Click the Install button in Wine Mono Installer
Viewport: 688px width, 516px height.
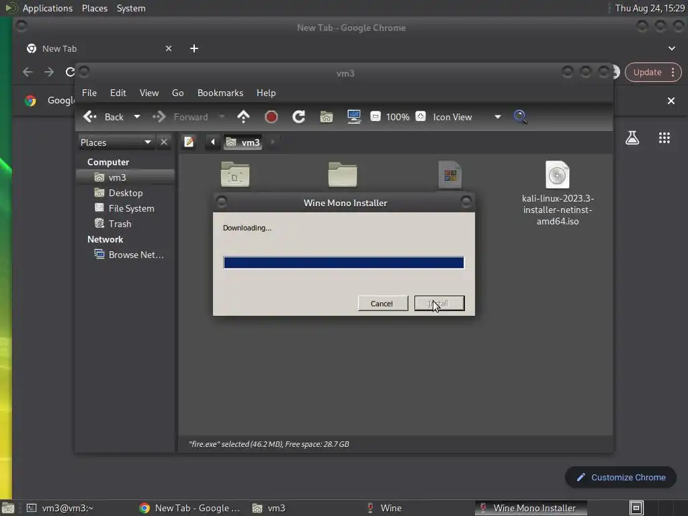pos(439,303)
